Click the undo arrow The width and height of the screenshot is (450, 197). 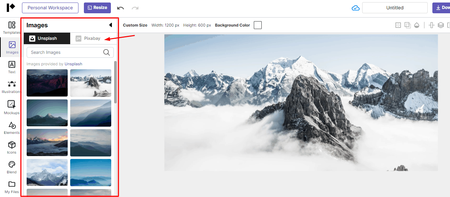click(121, 8)
